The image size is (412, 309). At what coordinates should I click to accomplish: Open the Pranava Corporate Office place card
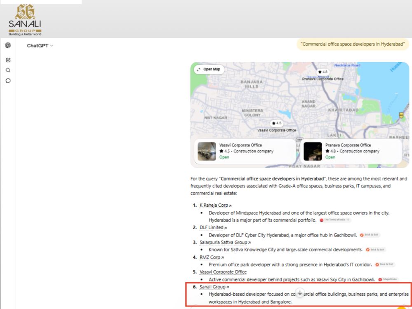click(351, 151)
